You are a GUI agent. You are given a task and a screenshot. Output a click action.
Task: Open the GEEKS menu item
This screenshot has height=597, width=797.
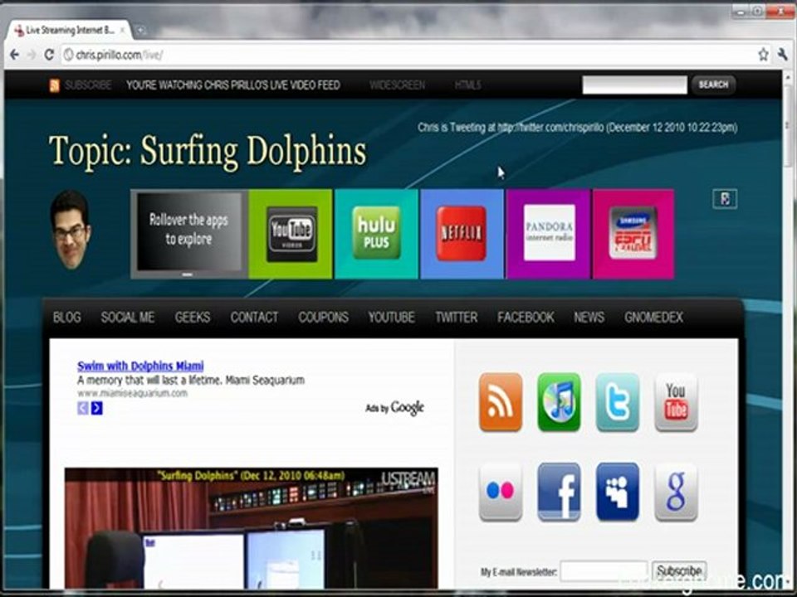(x=193, y=318)
